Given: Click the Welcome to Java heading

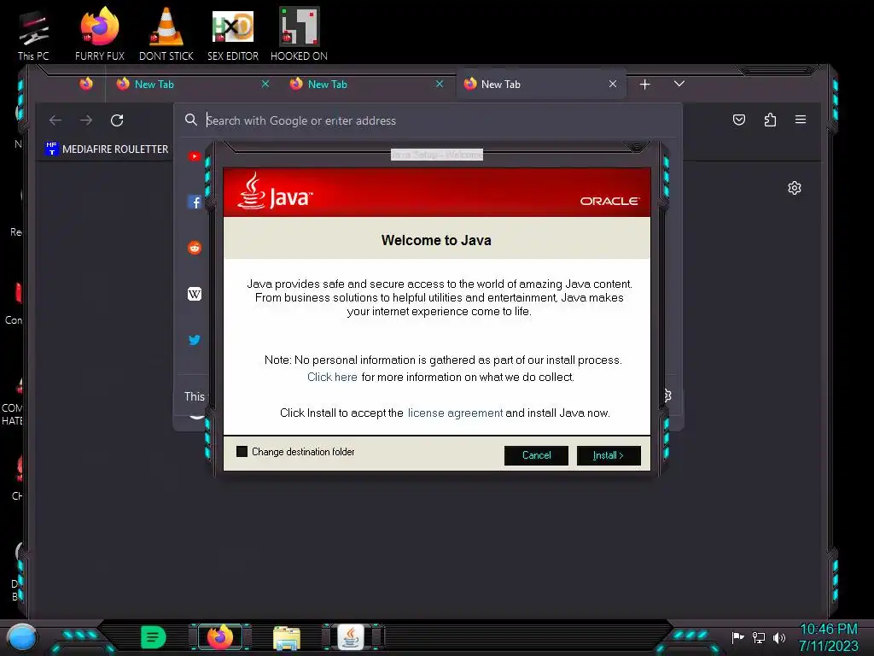Looking at the screenshot, I should (436, 240).
